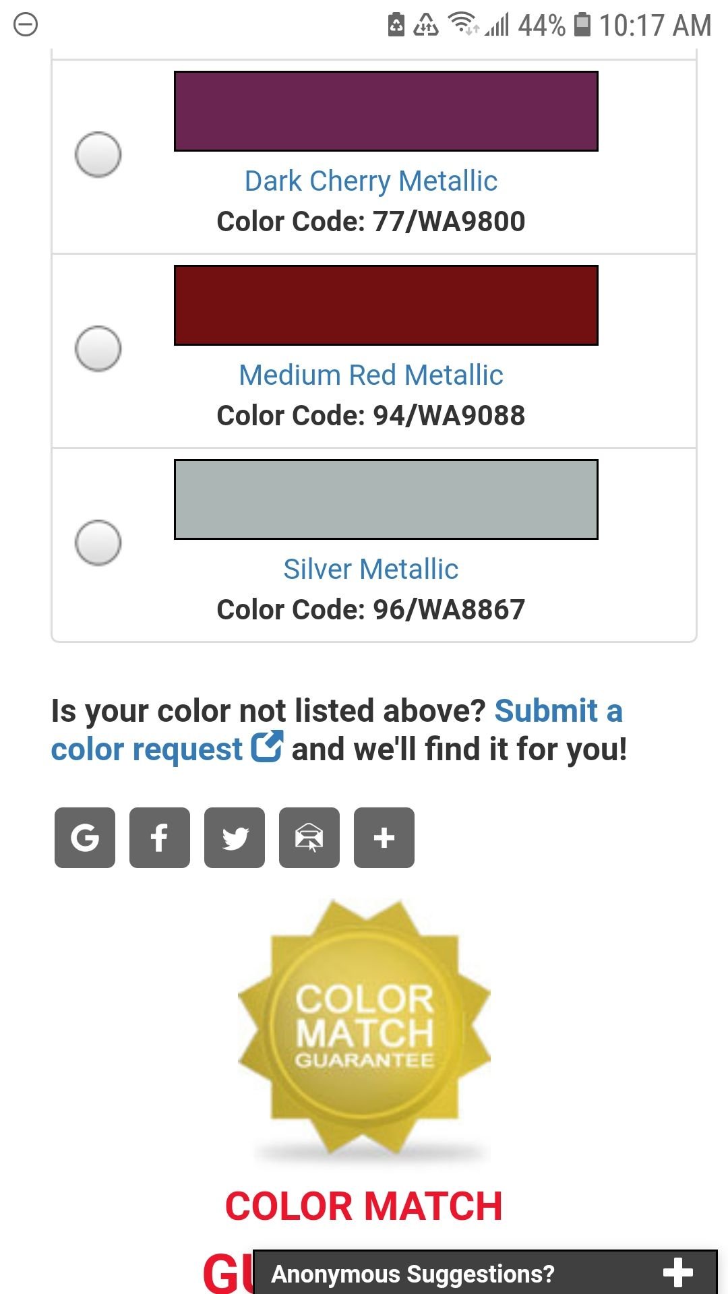Click the silver gray color swatch
The height and width of the screenshot is (1294, 728).
click(x=386, y=499)
